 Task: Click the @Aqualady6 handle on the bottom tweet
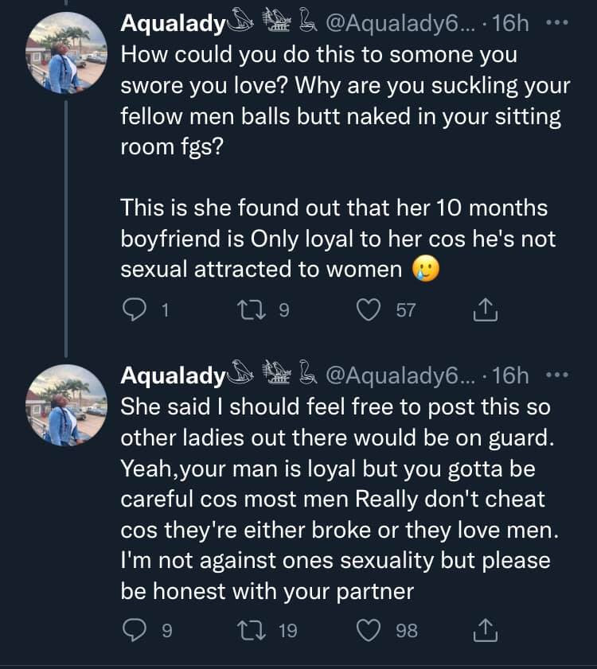[400, 375]
